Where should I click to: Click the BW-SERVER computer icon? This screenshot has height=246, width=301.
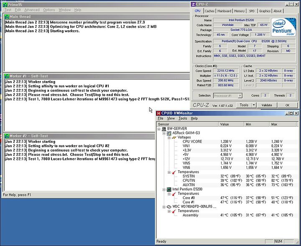164,129
